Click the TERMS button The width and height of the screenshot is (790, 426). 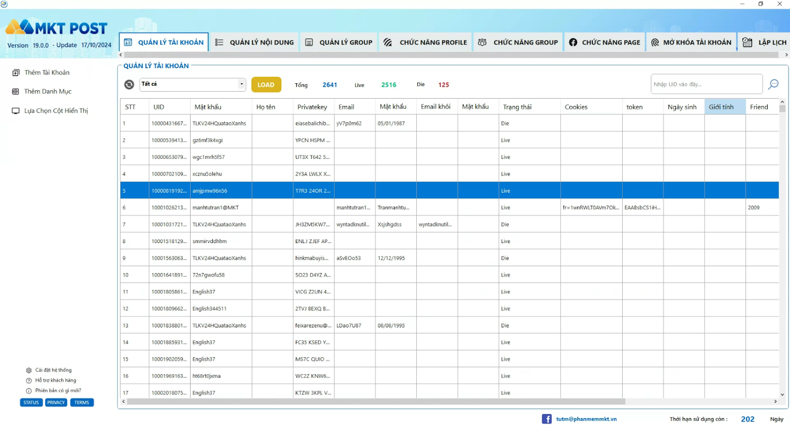(82, 403)
